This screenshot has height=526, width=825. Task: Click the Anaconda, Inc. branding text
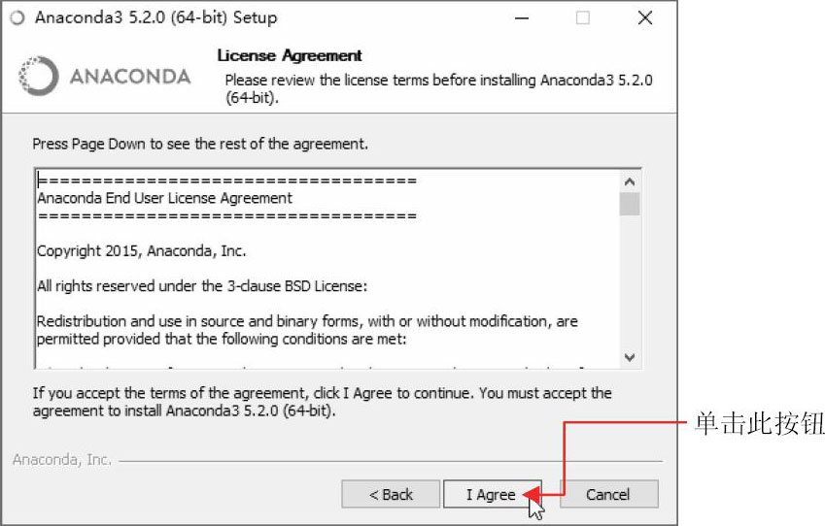coord(62,460)
